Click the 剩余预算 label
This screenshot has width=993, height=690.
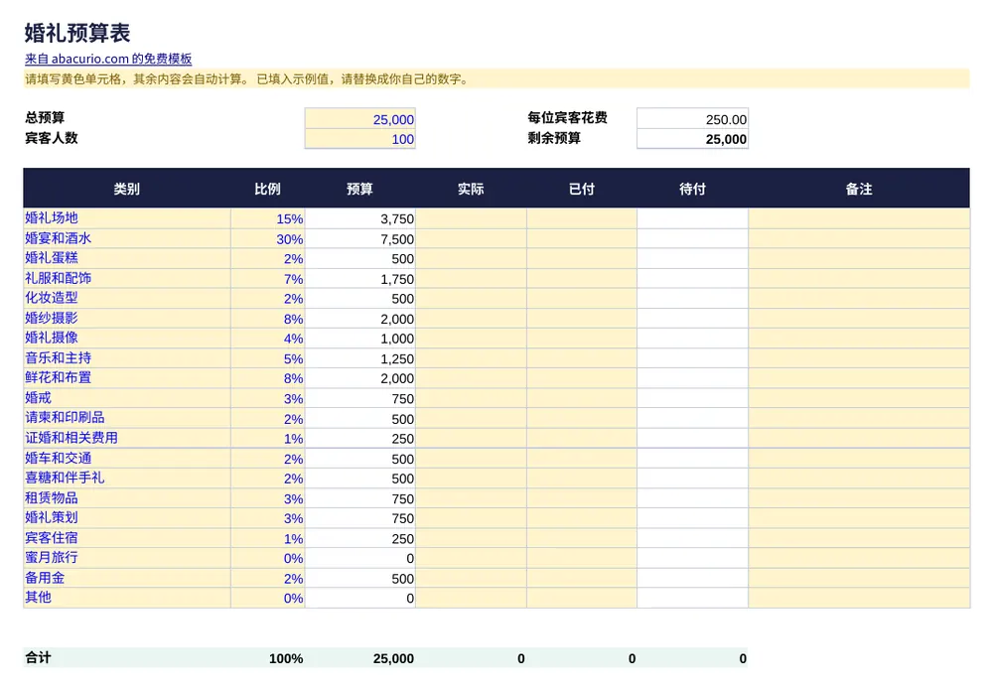(x=554, y=138)
